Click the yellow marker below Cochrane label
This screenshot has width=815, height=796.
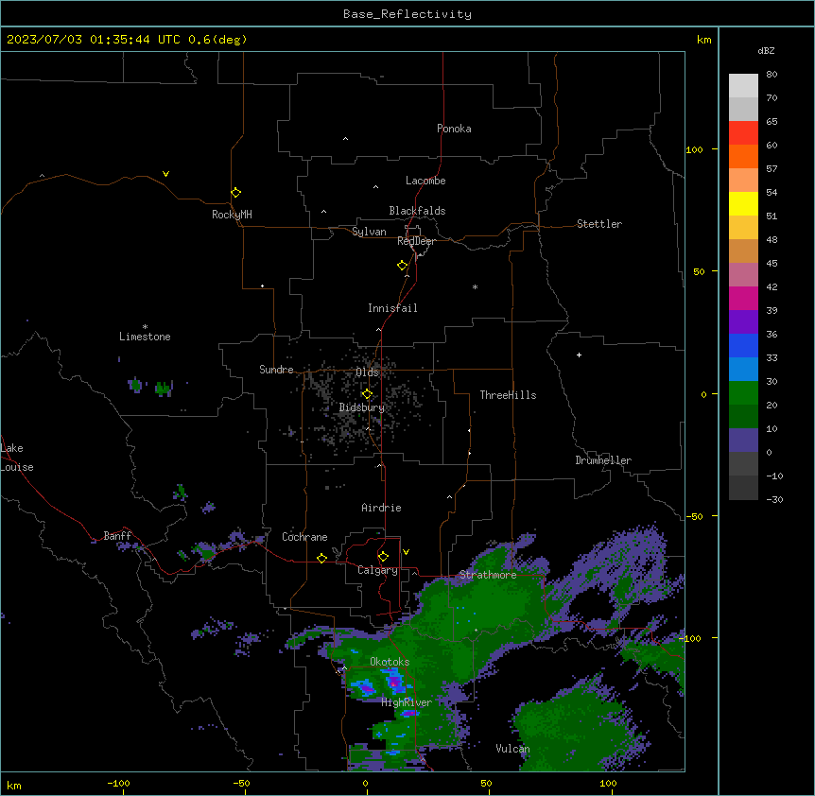tap(321, 558)
